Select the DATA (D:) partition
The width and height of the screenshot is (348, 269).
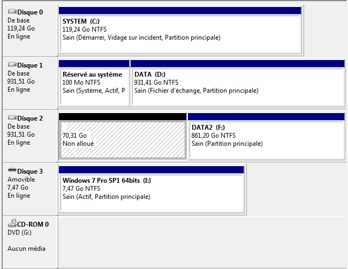[238, 86]
